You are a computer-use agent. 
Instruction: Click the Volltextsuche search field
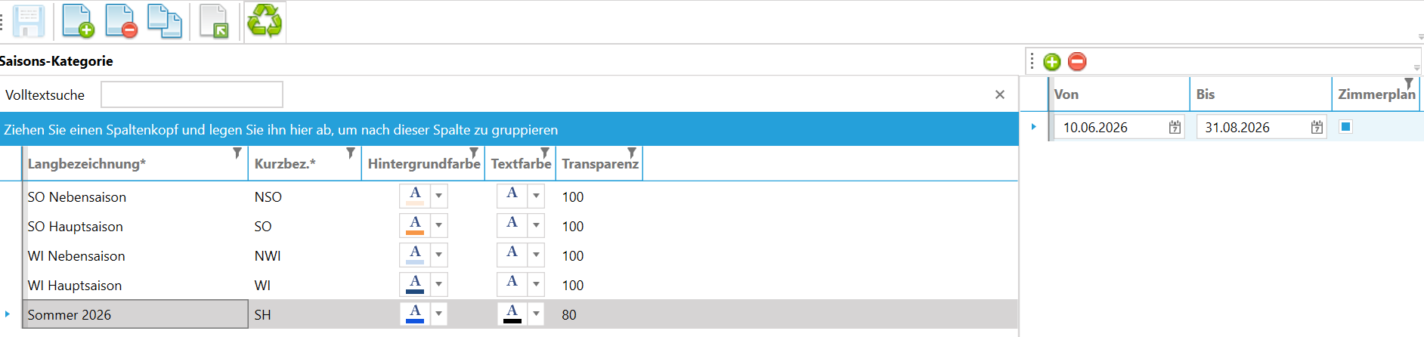(x=192, y=94)
